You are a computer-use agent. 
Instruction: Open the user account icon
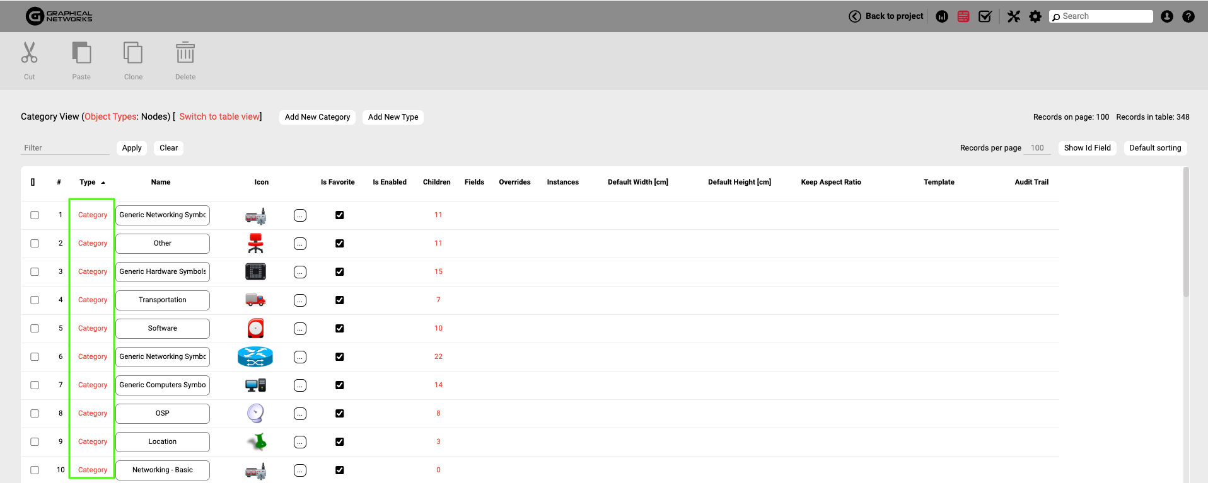(1167, 16)
